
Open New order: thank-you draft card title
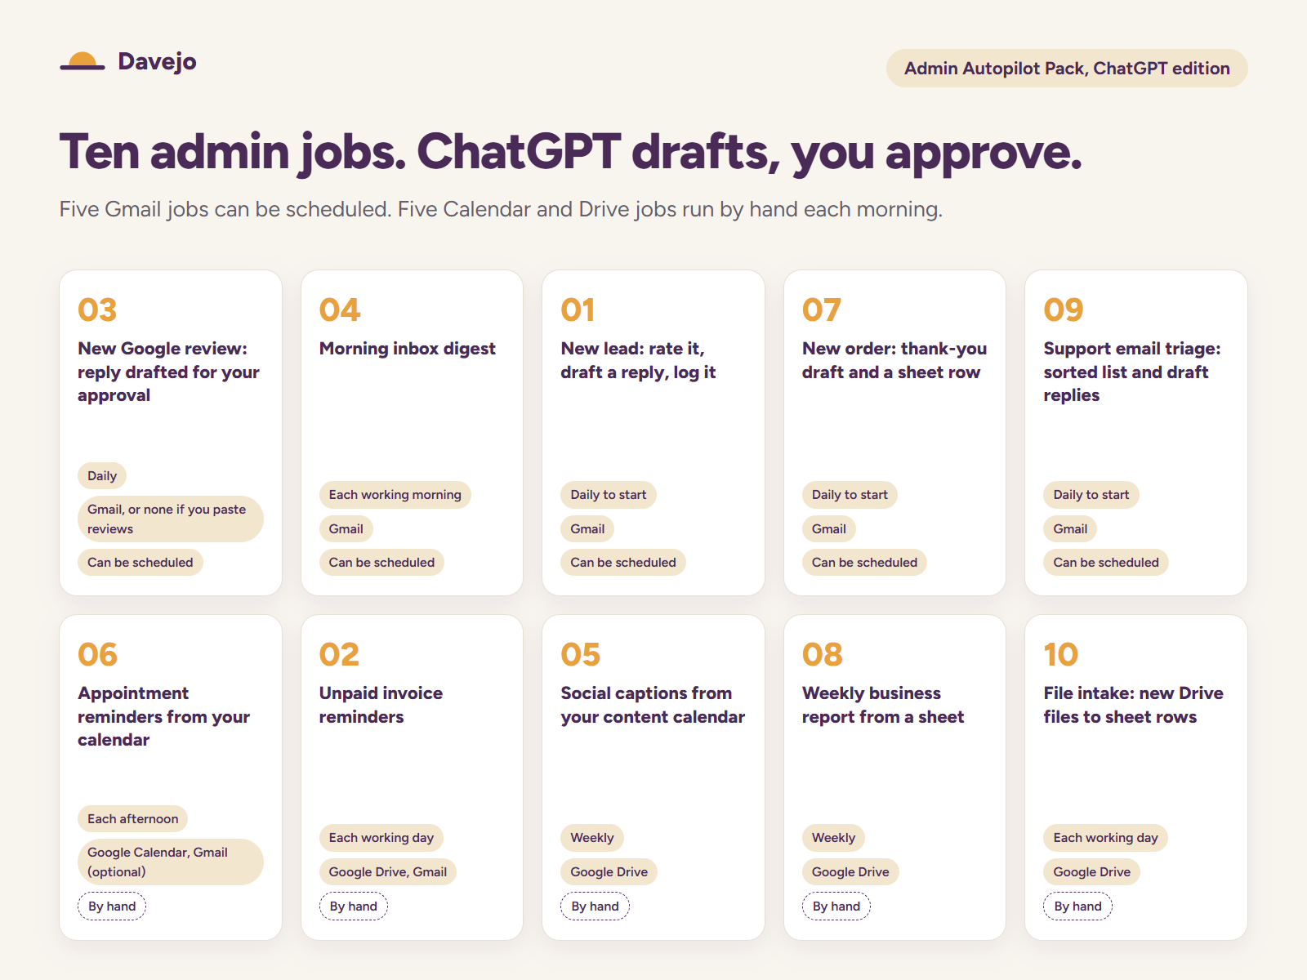tap(894, 360)
